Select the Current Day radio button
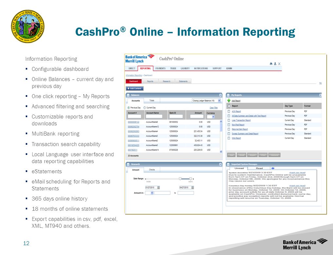The image size is (333, 255). tap(145, 108)
